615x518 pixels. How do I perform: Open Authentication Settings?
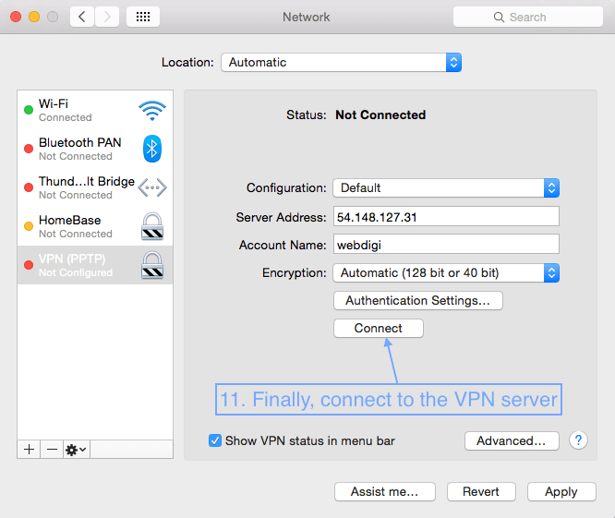(417, 300)
